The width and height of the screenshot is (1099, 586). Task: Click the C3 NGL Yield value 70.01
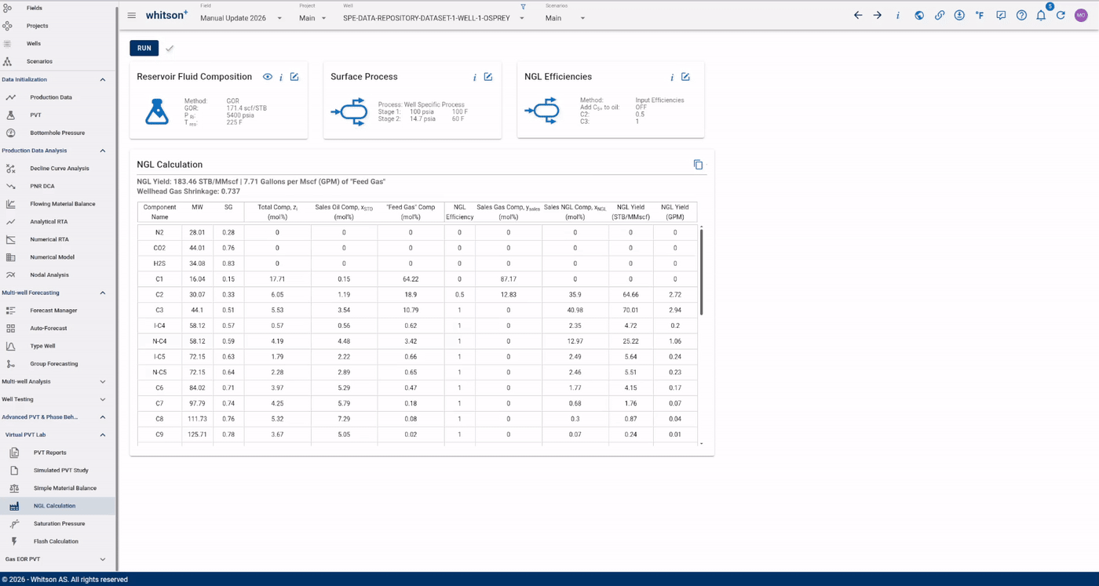630,310
